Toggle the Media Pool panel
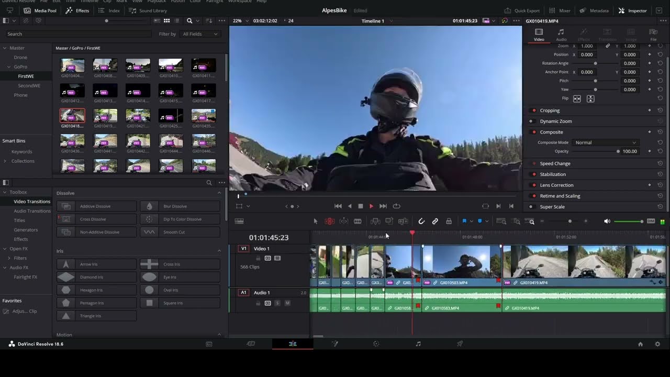Screen dimensions: 670x377 41,10
